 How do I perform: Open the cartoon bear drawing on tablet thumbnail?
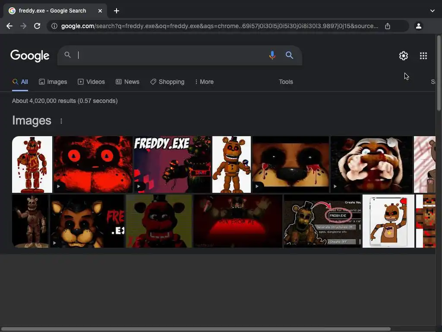click(388, 221)
